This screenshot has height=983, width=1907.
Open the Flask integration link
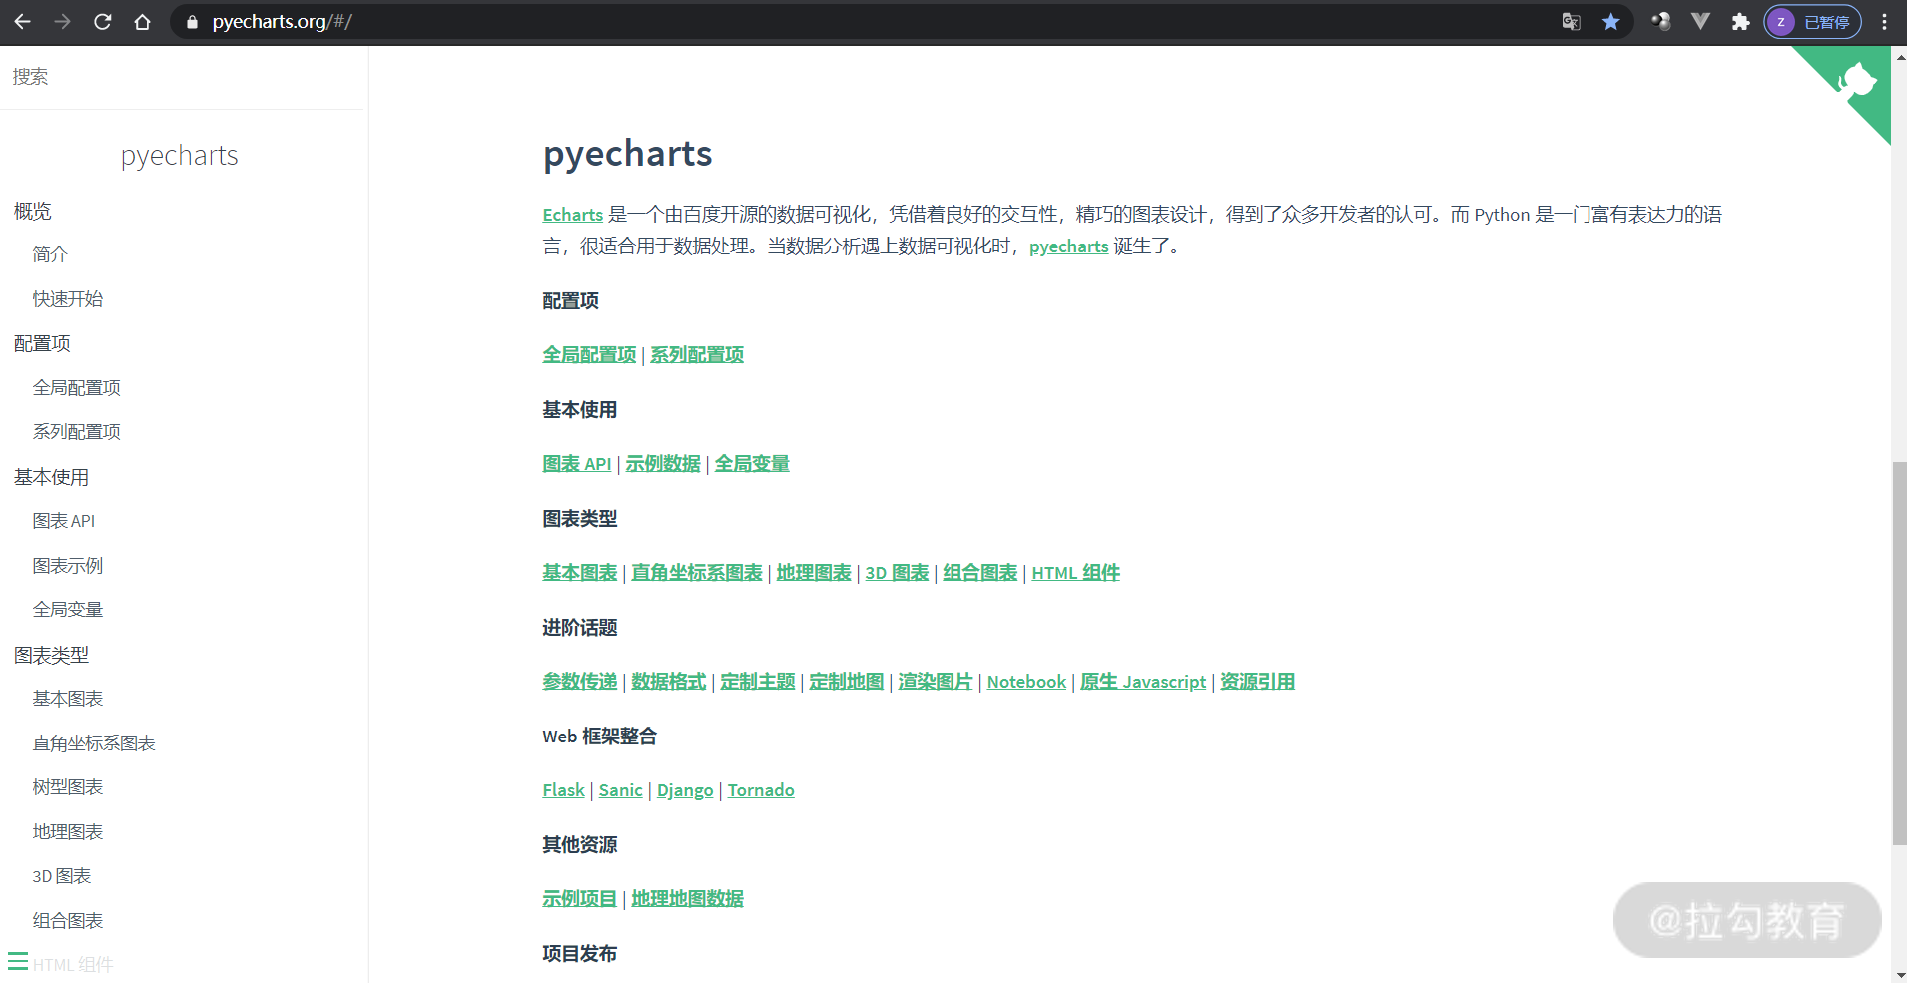563,789
